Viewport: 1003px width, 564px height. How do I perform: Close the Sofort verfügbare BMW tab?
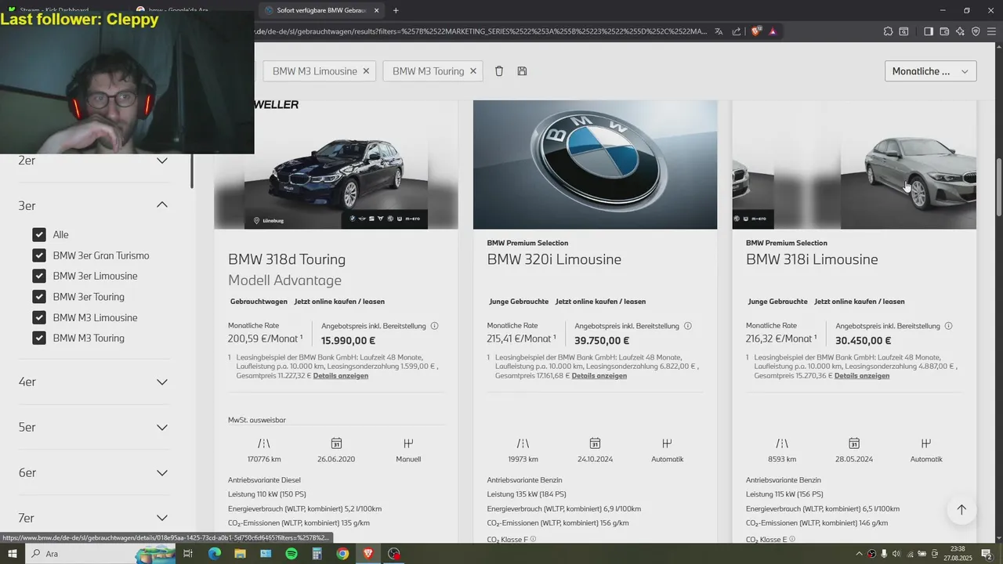click(x=376, y=10)
